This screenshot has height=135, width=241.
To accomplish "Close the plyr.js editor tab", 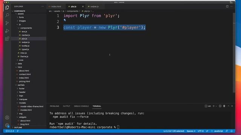I will tap(83, 6).
